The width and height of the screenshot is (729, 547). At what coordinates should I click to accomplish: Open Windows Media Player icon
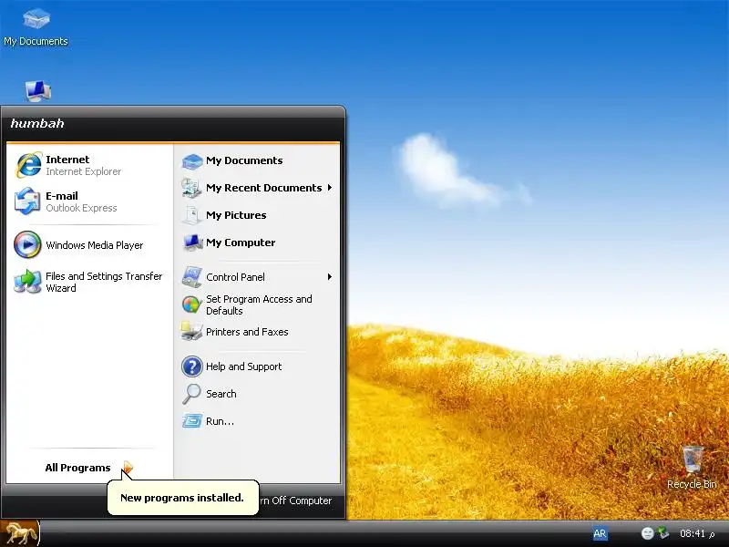(27, 244)
